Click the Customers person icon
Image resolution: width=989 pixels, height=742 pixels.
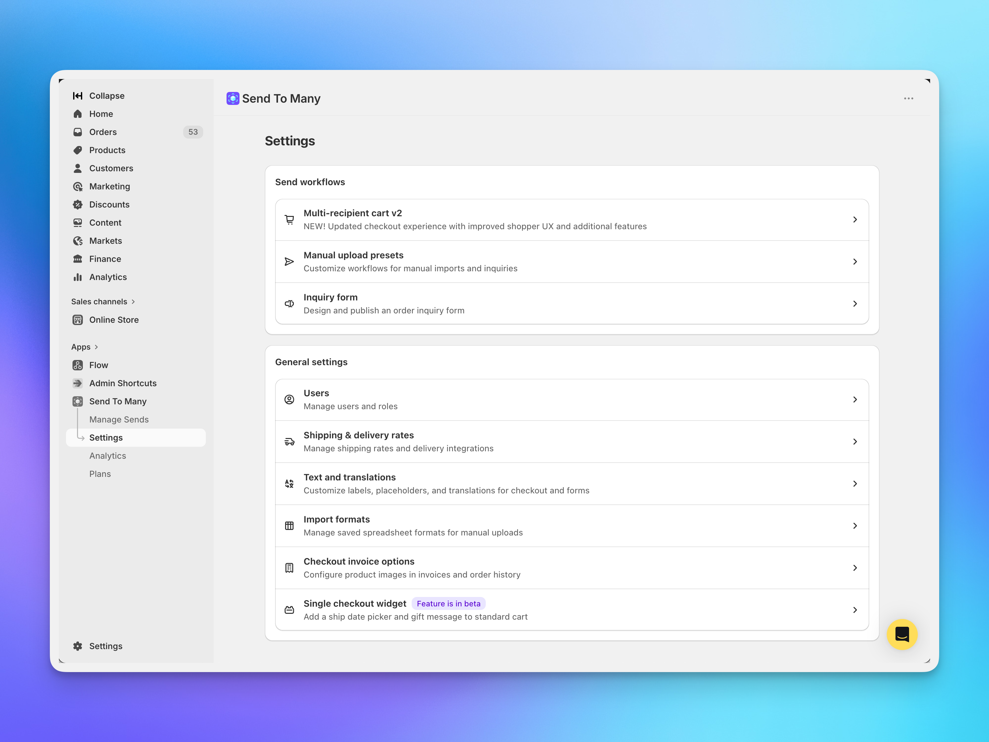(x=77, y=168)
